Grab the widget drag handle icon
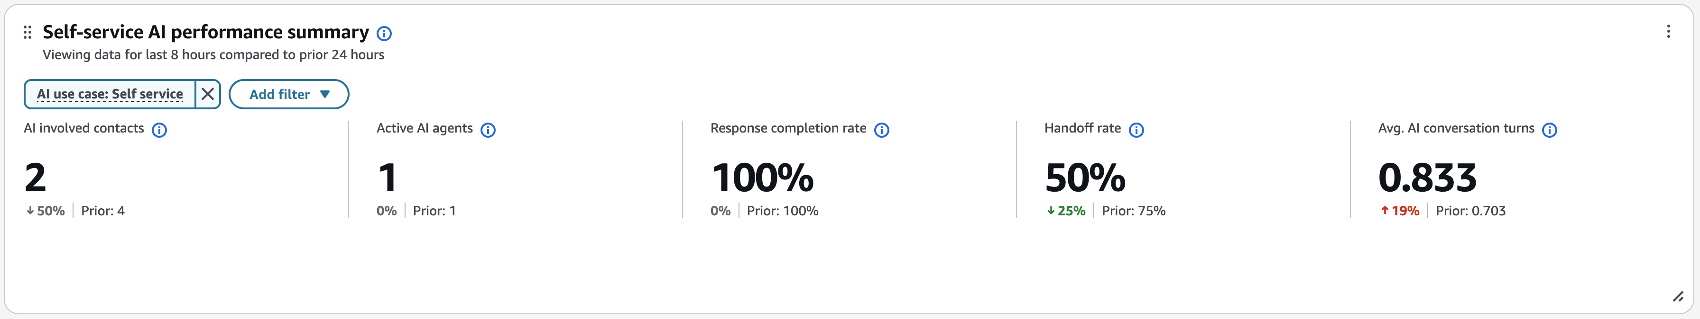1700x319 pixels. [27, 32]
